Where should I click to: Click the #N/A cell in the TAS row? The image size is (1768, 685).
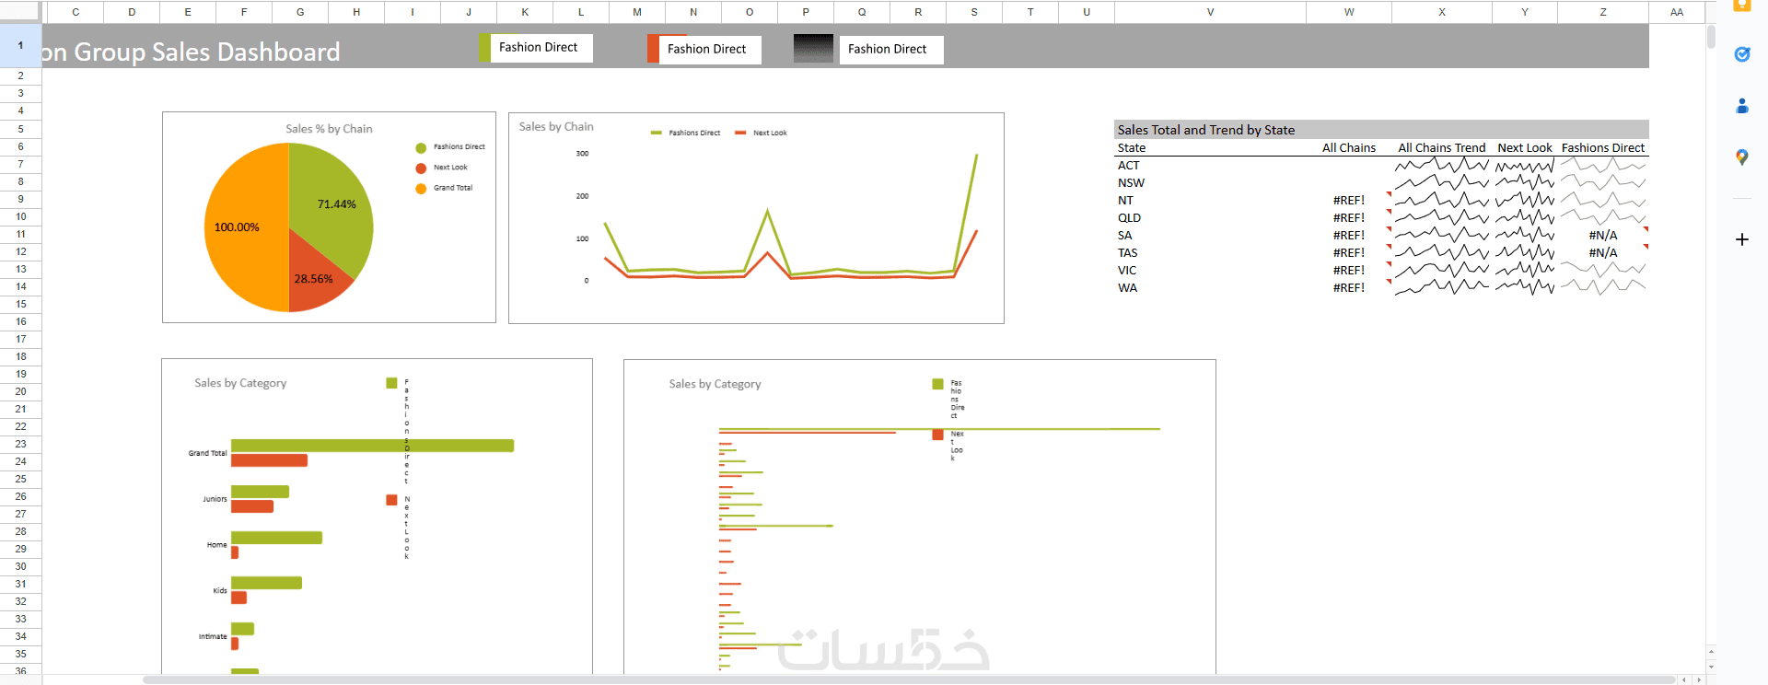(x=1602, y=253)
